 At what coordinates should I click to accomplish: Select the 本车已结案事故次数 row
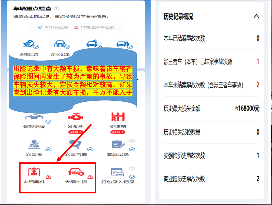click(211, 38)
